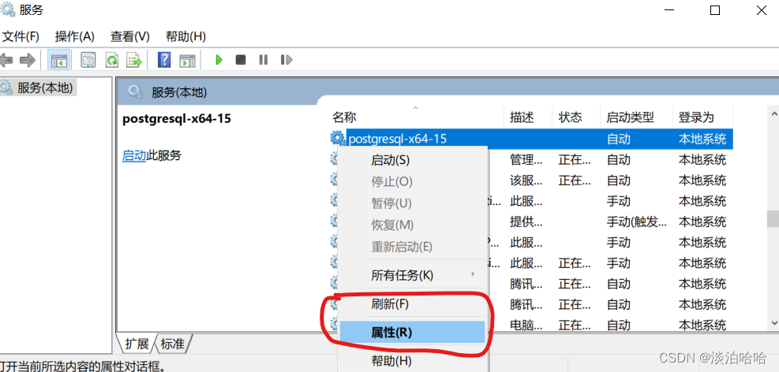The height and width of the screenshot is (372, 779).
Task: Toggle the show/hide console tree icon
Action: [x=59, y=61]
